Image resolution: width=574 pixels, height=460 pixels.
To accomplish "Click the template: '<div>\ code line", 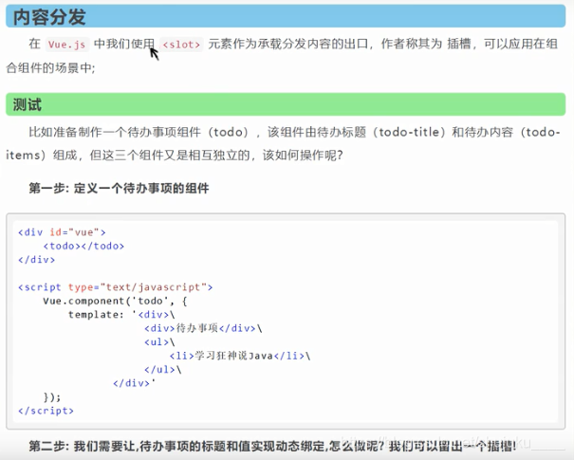I will 121,315.
